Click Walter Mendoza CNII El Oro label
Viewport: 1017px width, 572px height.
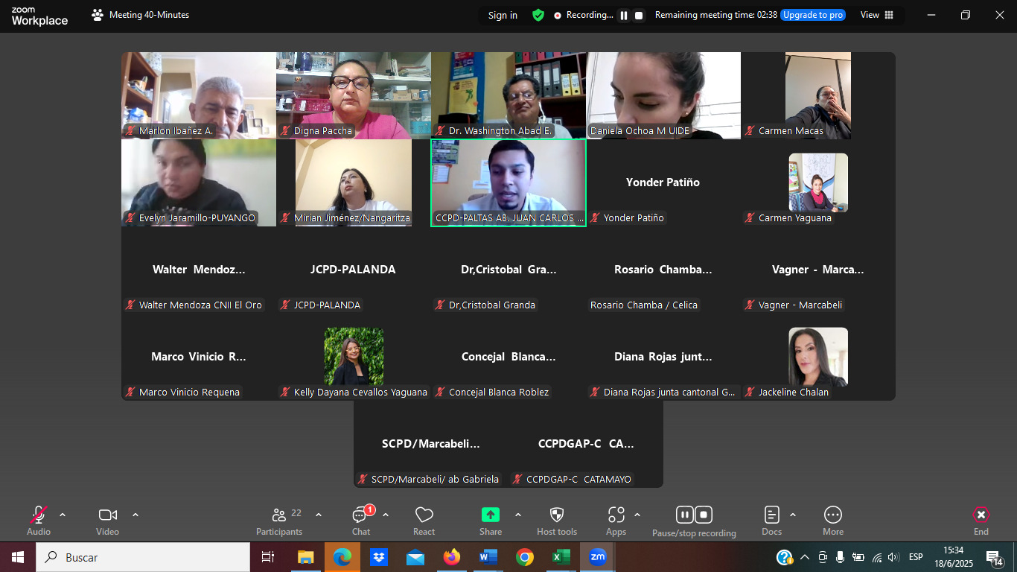[200, 305]
